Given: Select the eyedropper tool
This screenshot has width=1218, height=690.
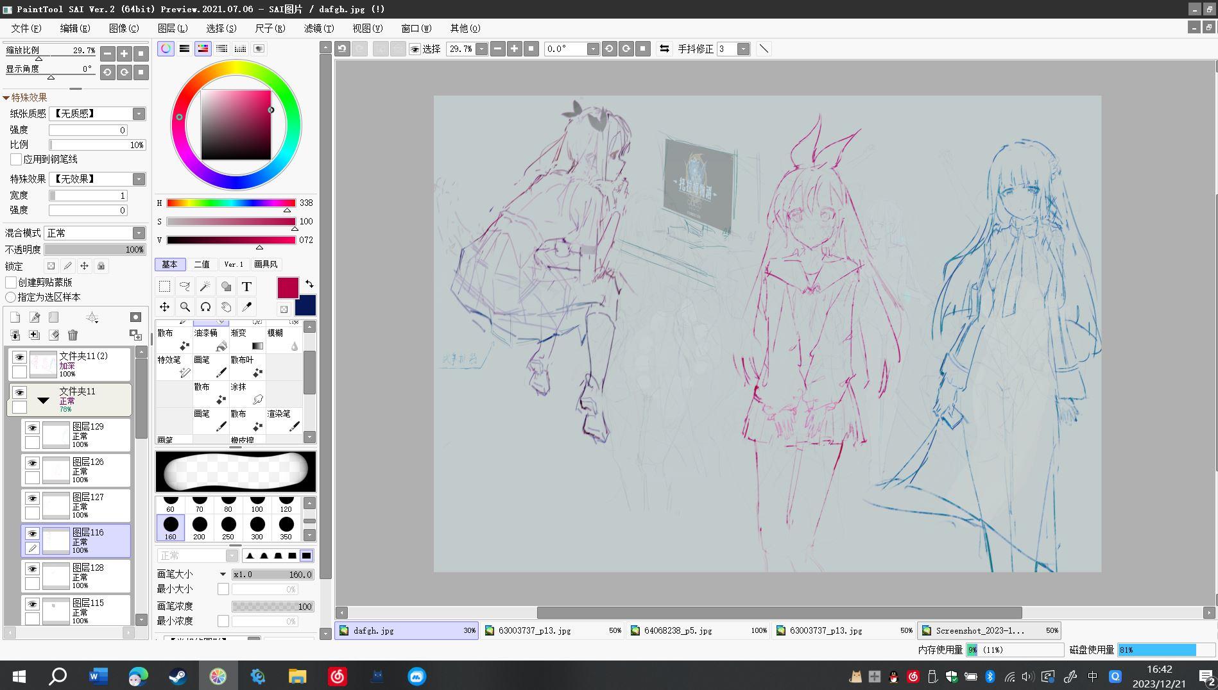Looking at the screenshot, I should click(247, 307).
